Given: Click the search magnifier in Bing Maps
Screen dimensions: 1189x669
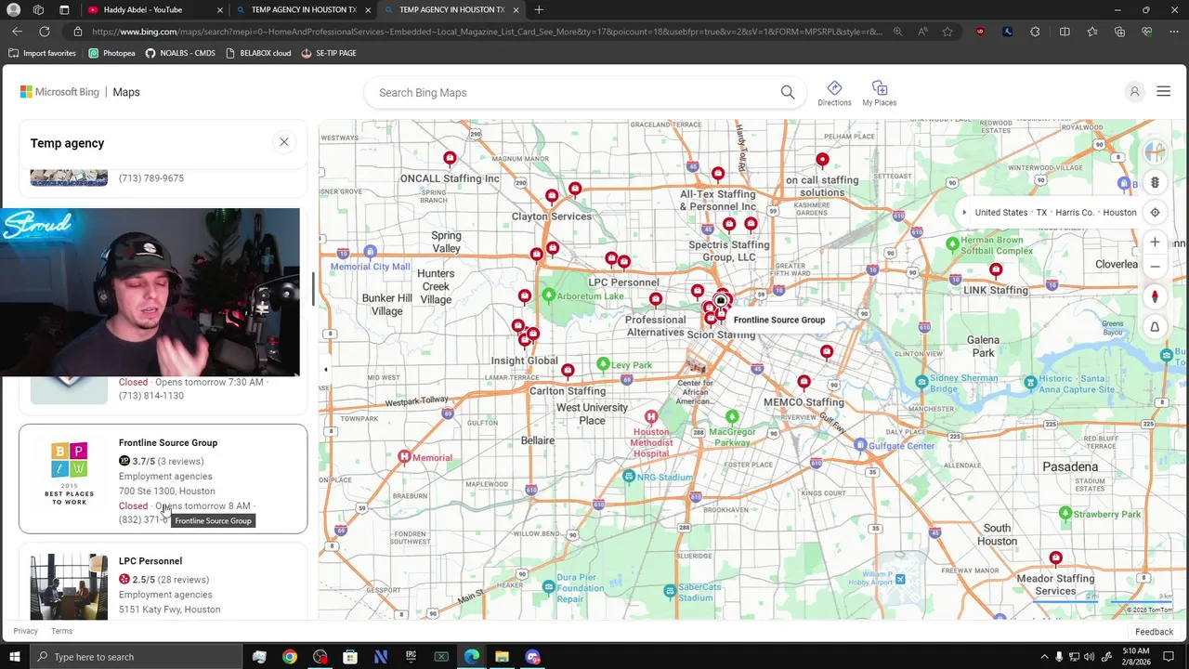Looking at the screenshot, I should pos(788,92).
